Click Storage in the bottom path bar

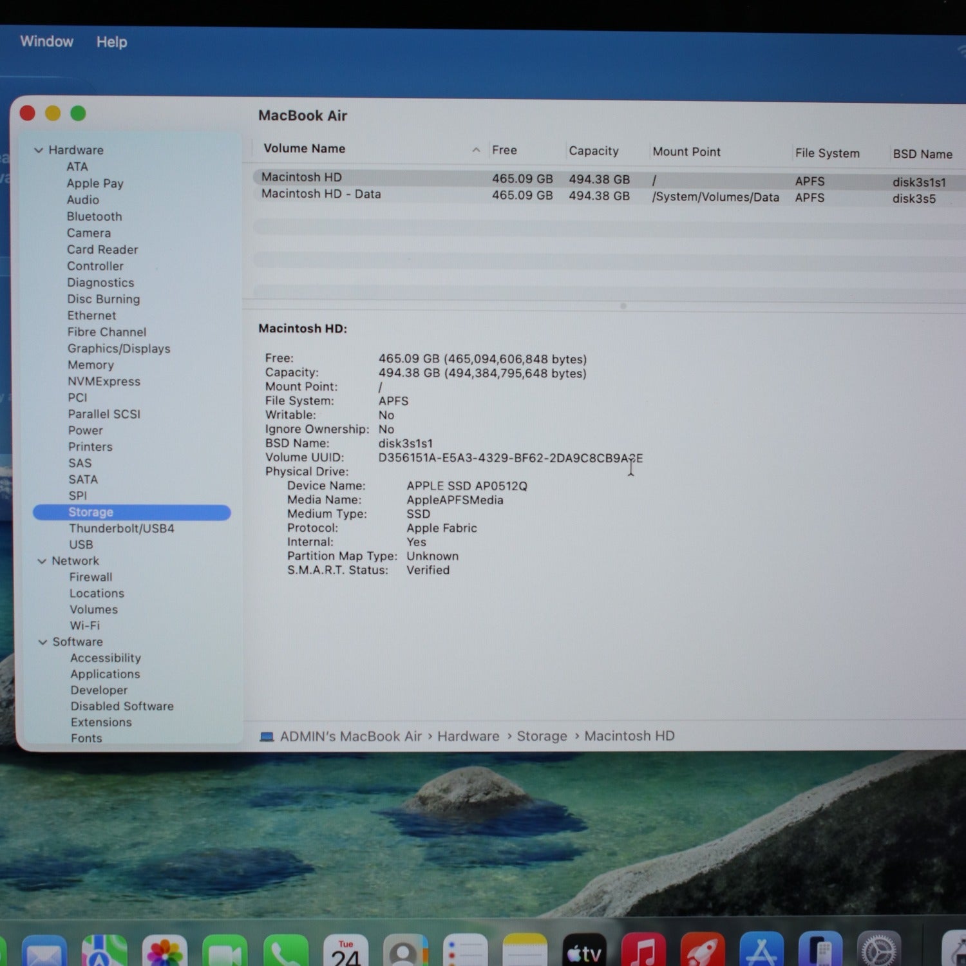pyautogui.click(x=542, y=736)
